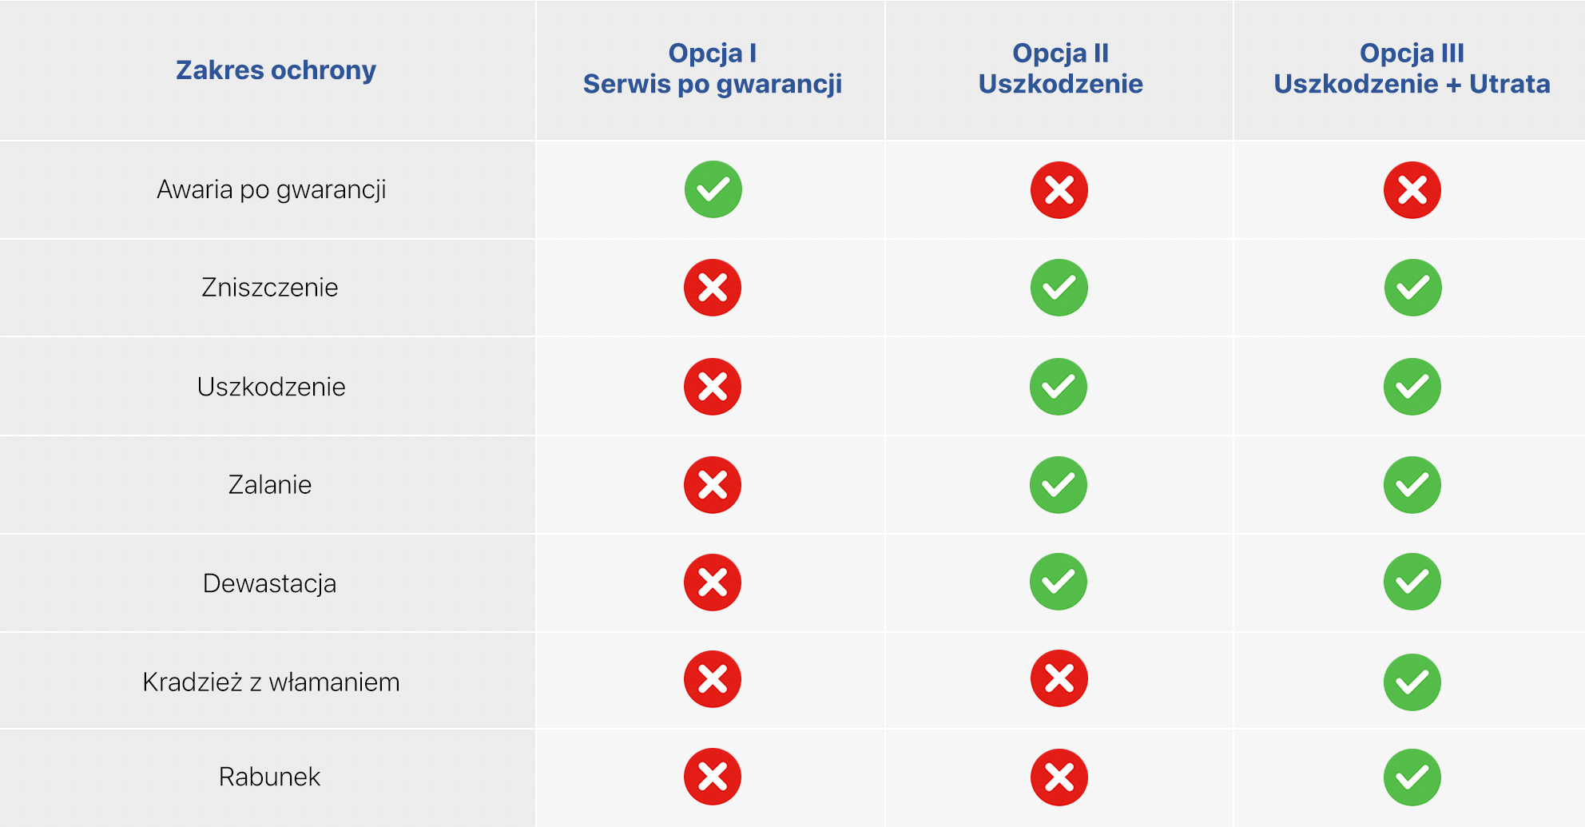Click the Kradzież z włamaniem row label

tap(271, 682)
